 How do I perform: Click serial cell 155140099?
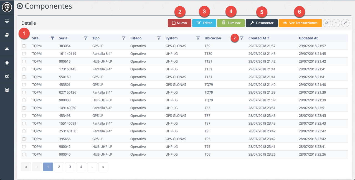(68, 124)
